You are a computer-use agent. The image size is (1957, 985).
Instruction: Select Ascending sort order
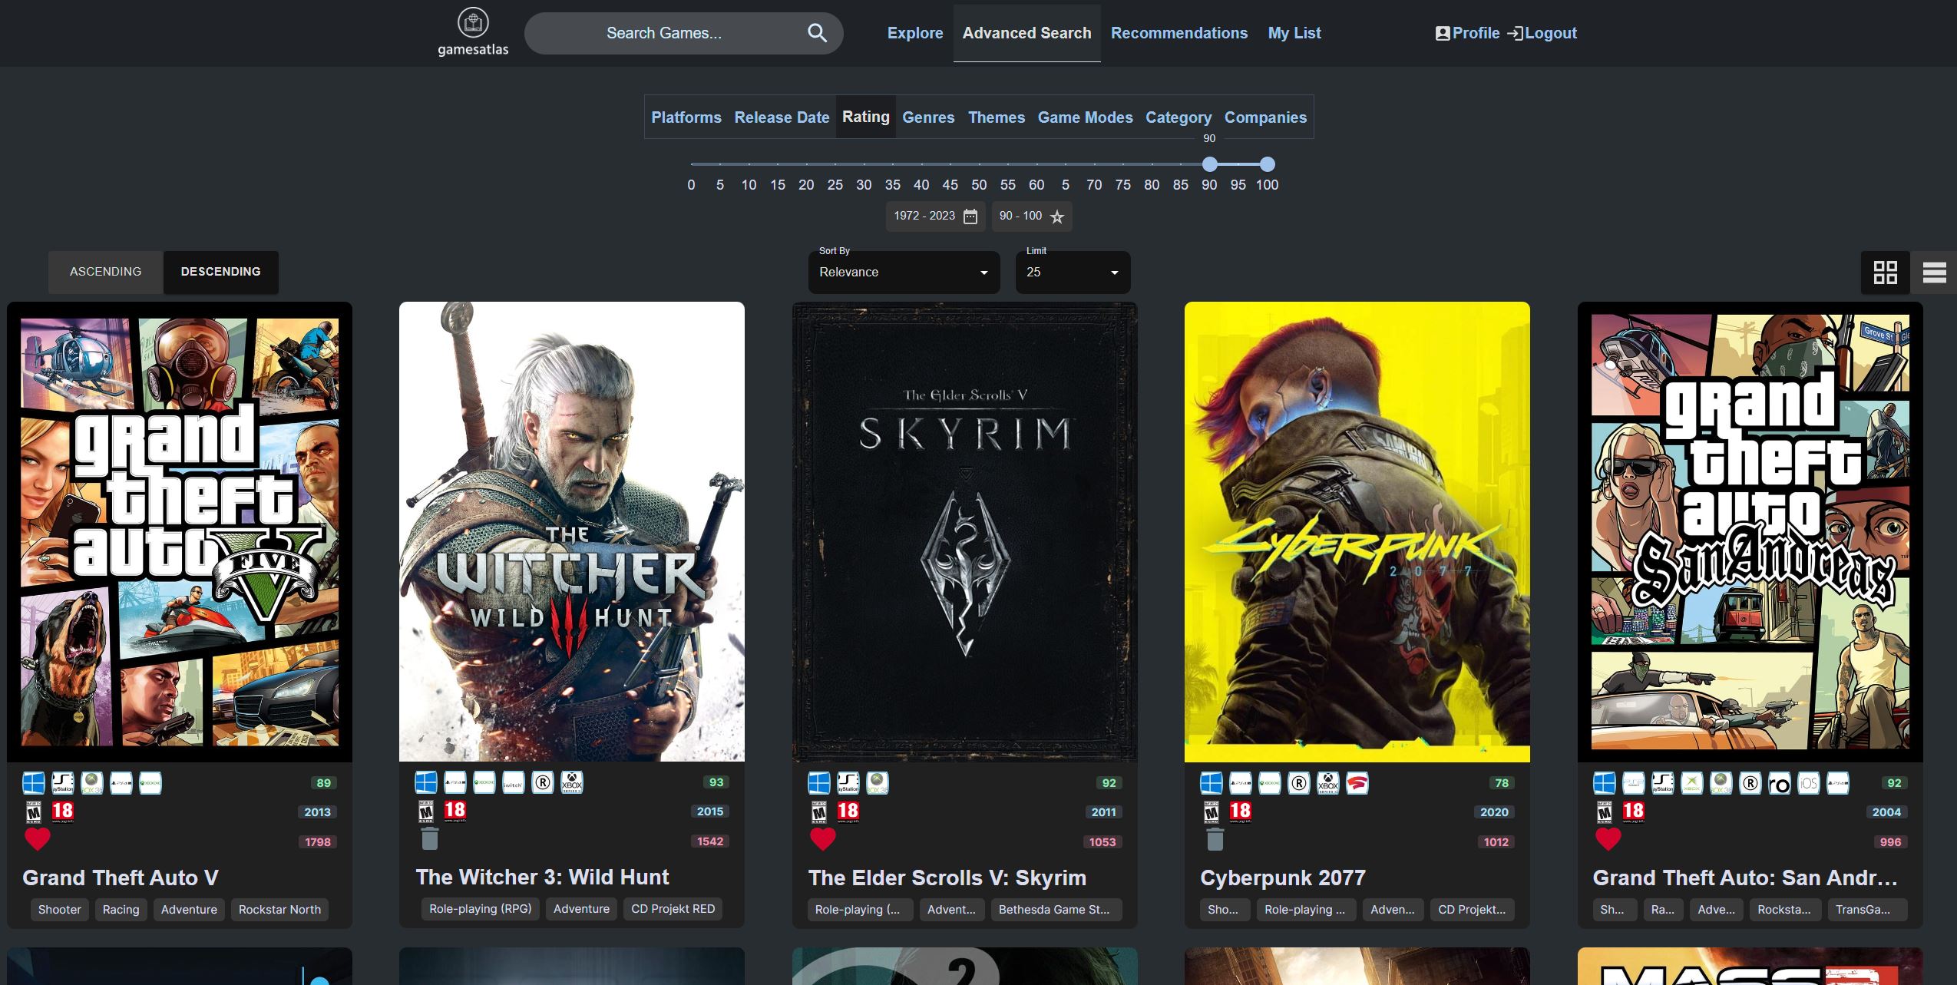[106, 272]
